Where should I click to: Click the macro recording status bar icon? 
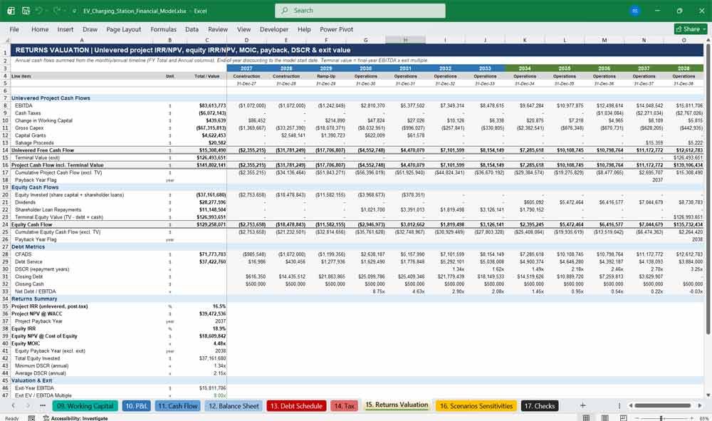click(31, 418)
